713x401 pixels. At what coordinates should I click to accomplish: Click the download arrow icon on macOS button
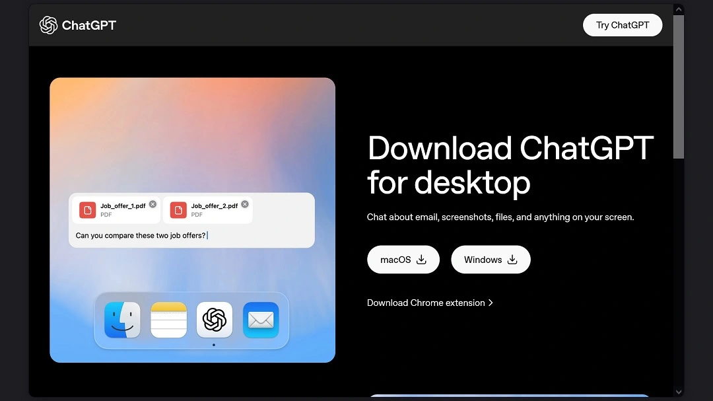pyautogui.click(x=421, y=260)
